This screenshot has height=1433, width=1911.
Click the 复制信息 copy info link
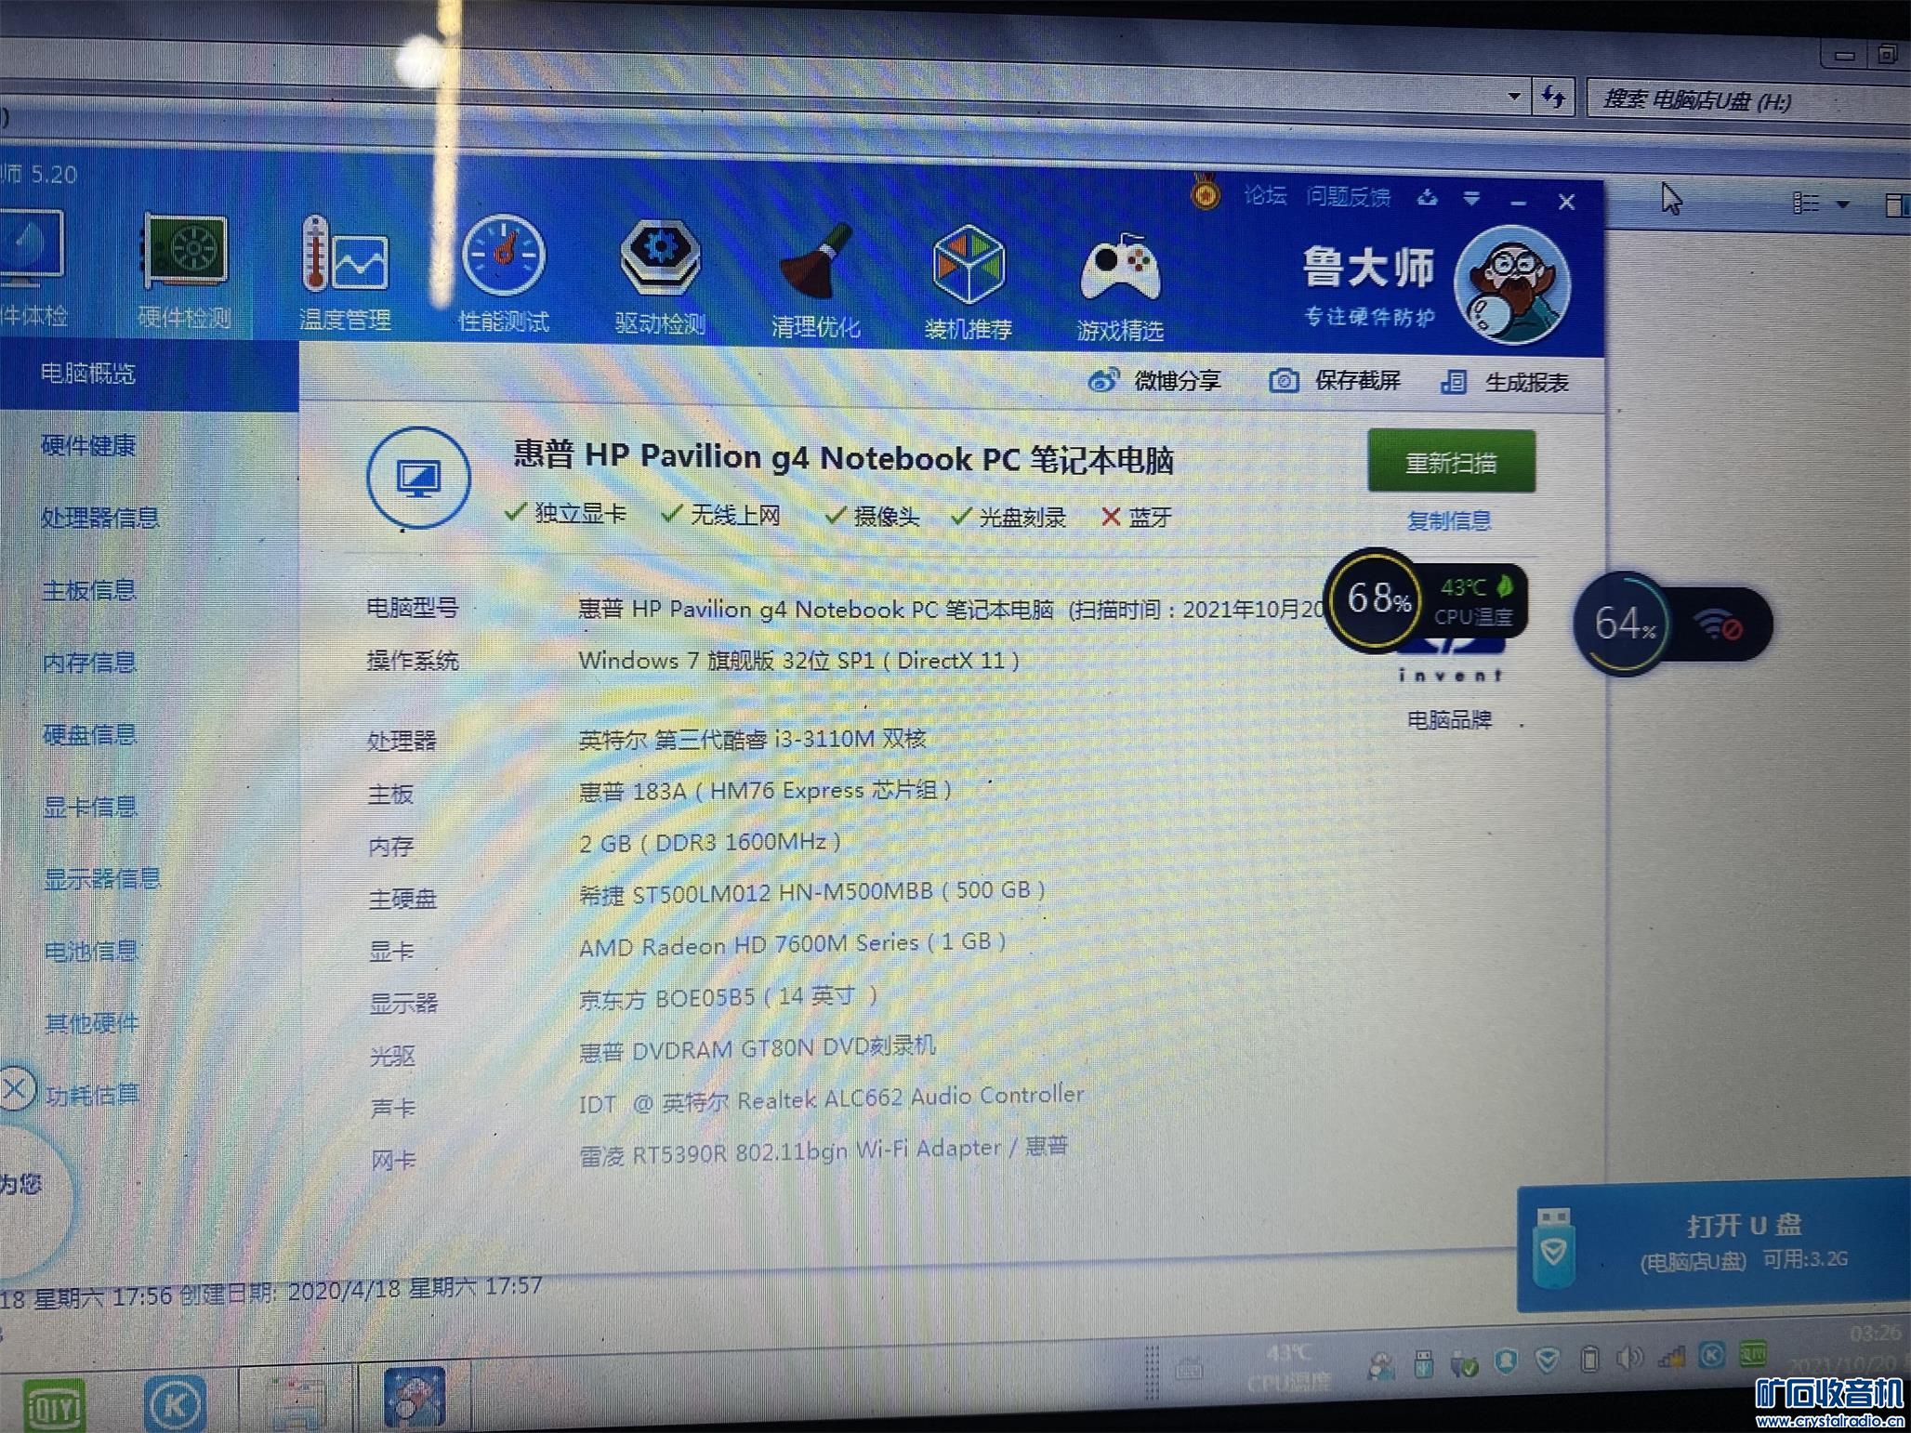(x=1449, y=521)
